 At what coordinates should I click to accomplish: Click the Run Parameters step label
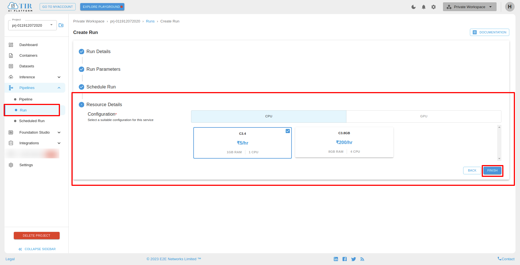pos(103,69)
